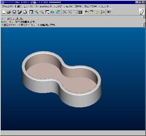This screenshot has height=136, width=146.
Task: Toggle datum axes display
Action: 92,12
